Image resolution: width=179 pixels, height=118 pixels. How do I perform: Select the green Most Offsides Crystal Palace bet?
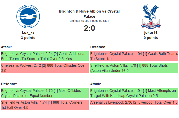(x=45, y=93)
